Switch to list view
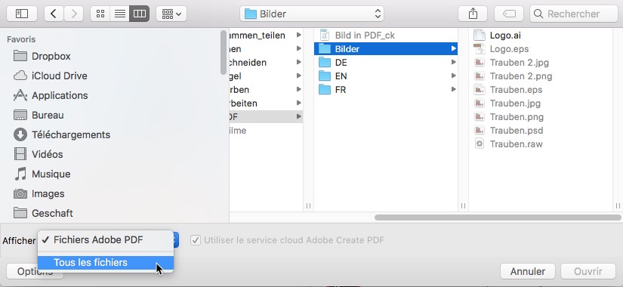The image size is (623, 287). click(x=119, y=14)
